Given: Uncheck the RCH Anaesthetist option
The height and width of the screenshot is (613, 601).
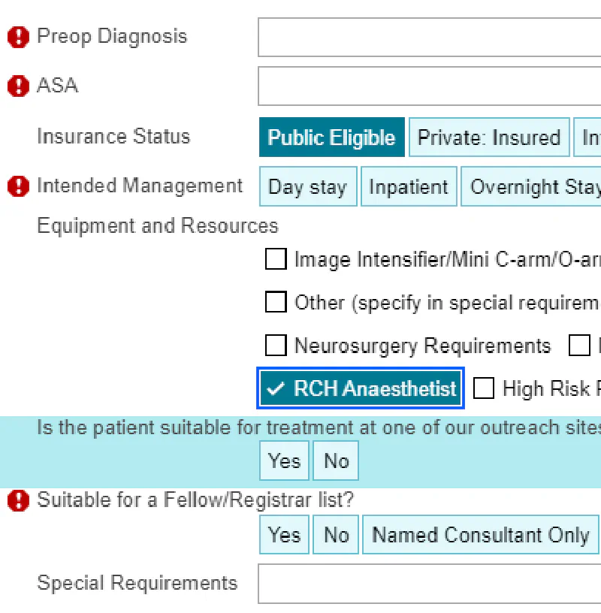Looking at the screenshot, I should tap(360, 388).
